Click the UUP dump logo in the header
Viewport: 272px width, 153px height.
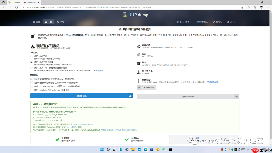(x=135, y=15)
